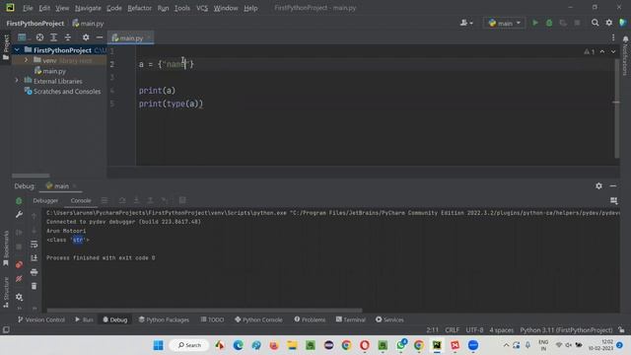Open the editor tabs options menu
The width and height of the screenshot is (631, 355).
coord(613,37)
